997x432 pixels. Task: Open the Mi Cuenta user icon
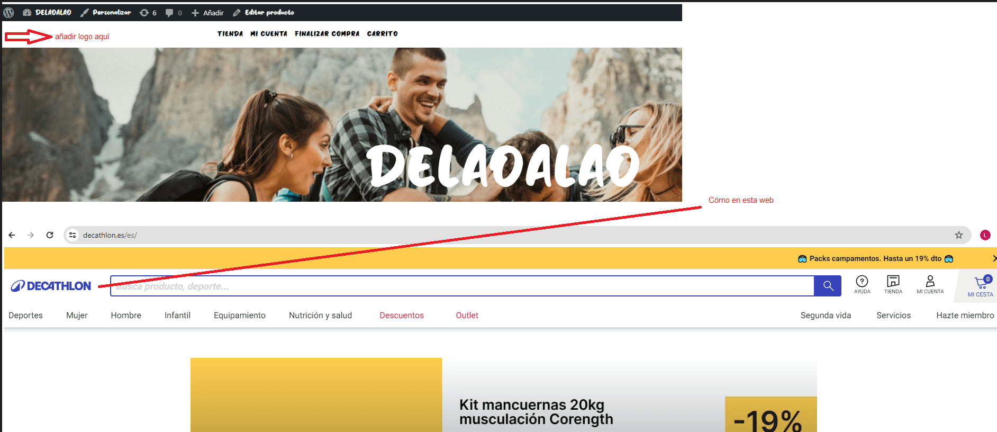pyautogui.click(x=930, y=284)
